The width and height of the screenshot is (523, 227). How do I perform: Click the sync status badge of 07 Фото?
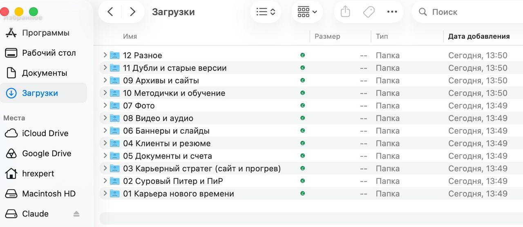tap(303, 106)
